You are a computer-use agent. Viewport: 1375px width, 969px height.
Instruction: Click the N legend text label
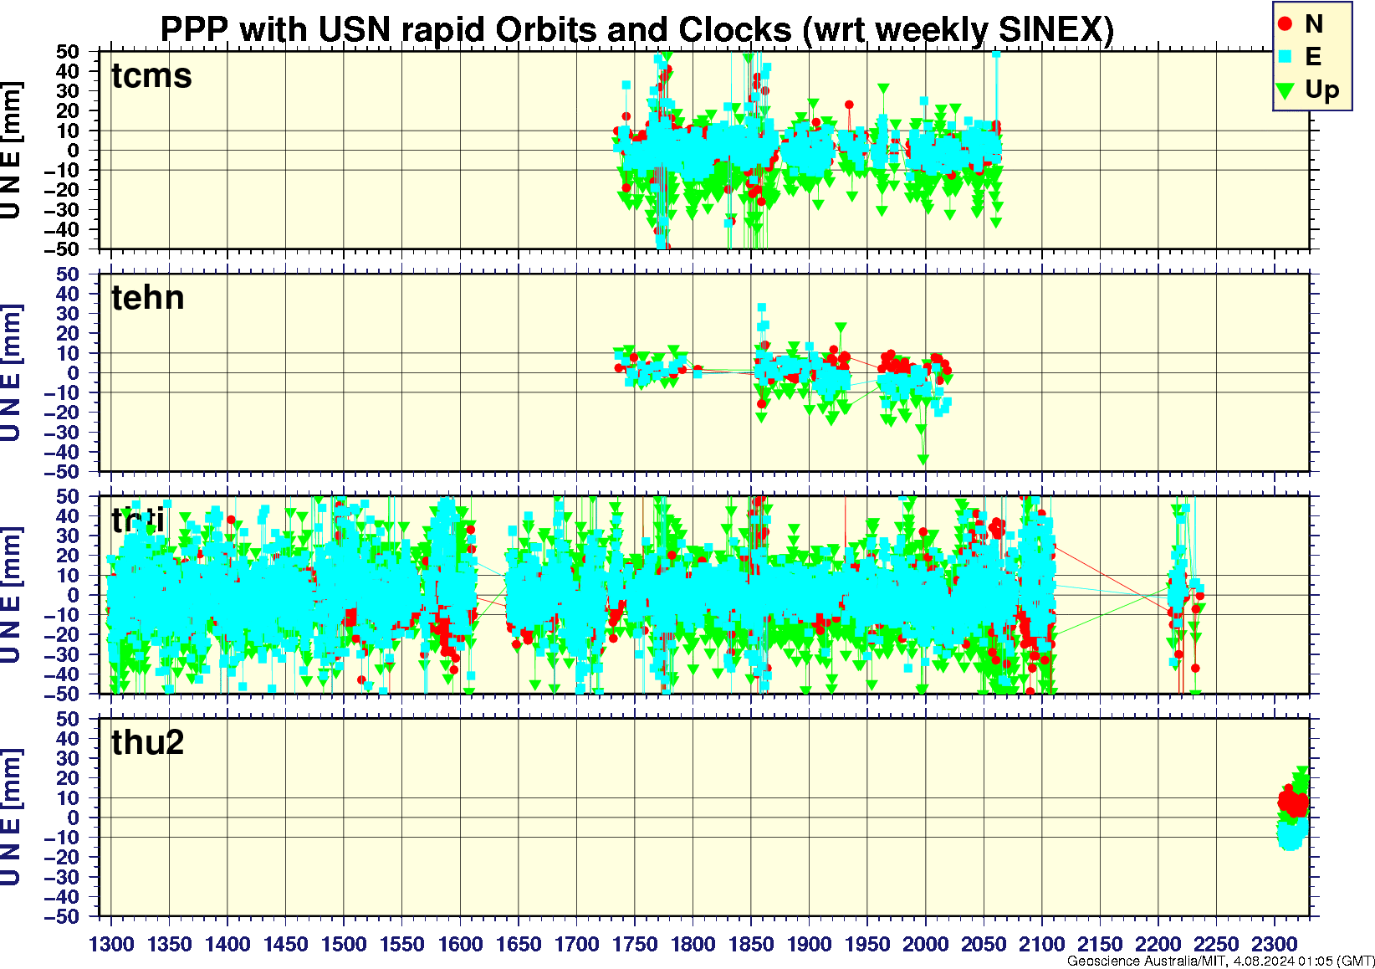tap(1314, 24)
